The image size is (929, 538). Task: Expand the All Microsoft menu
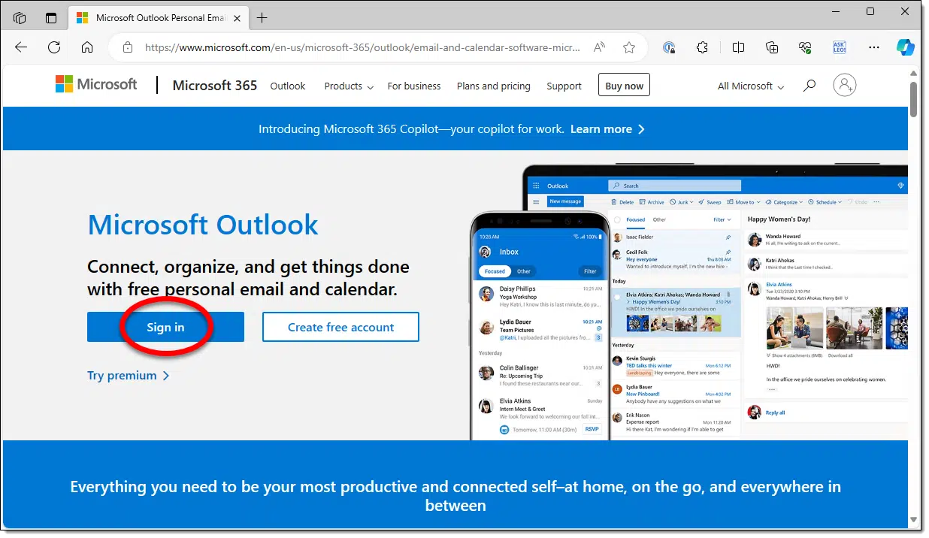tap(751, 86)
